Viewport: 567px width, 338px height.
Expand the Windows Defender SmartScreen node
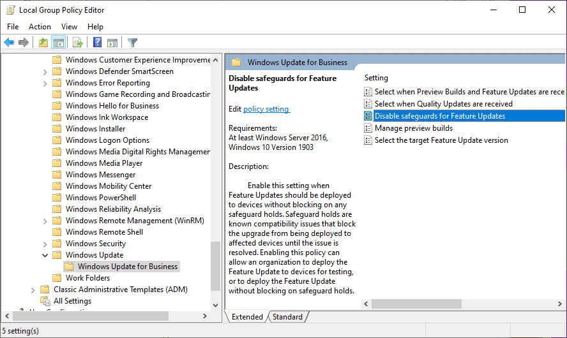45,72
